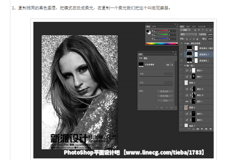Click the opacity 100% input field
This screenshot has width=226, height=160.
tap(211, 35)
